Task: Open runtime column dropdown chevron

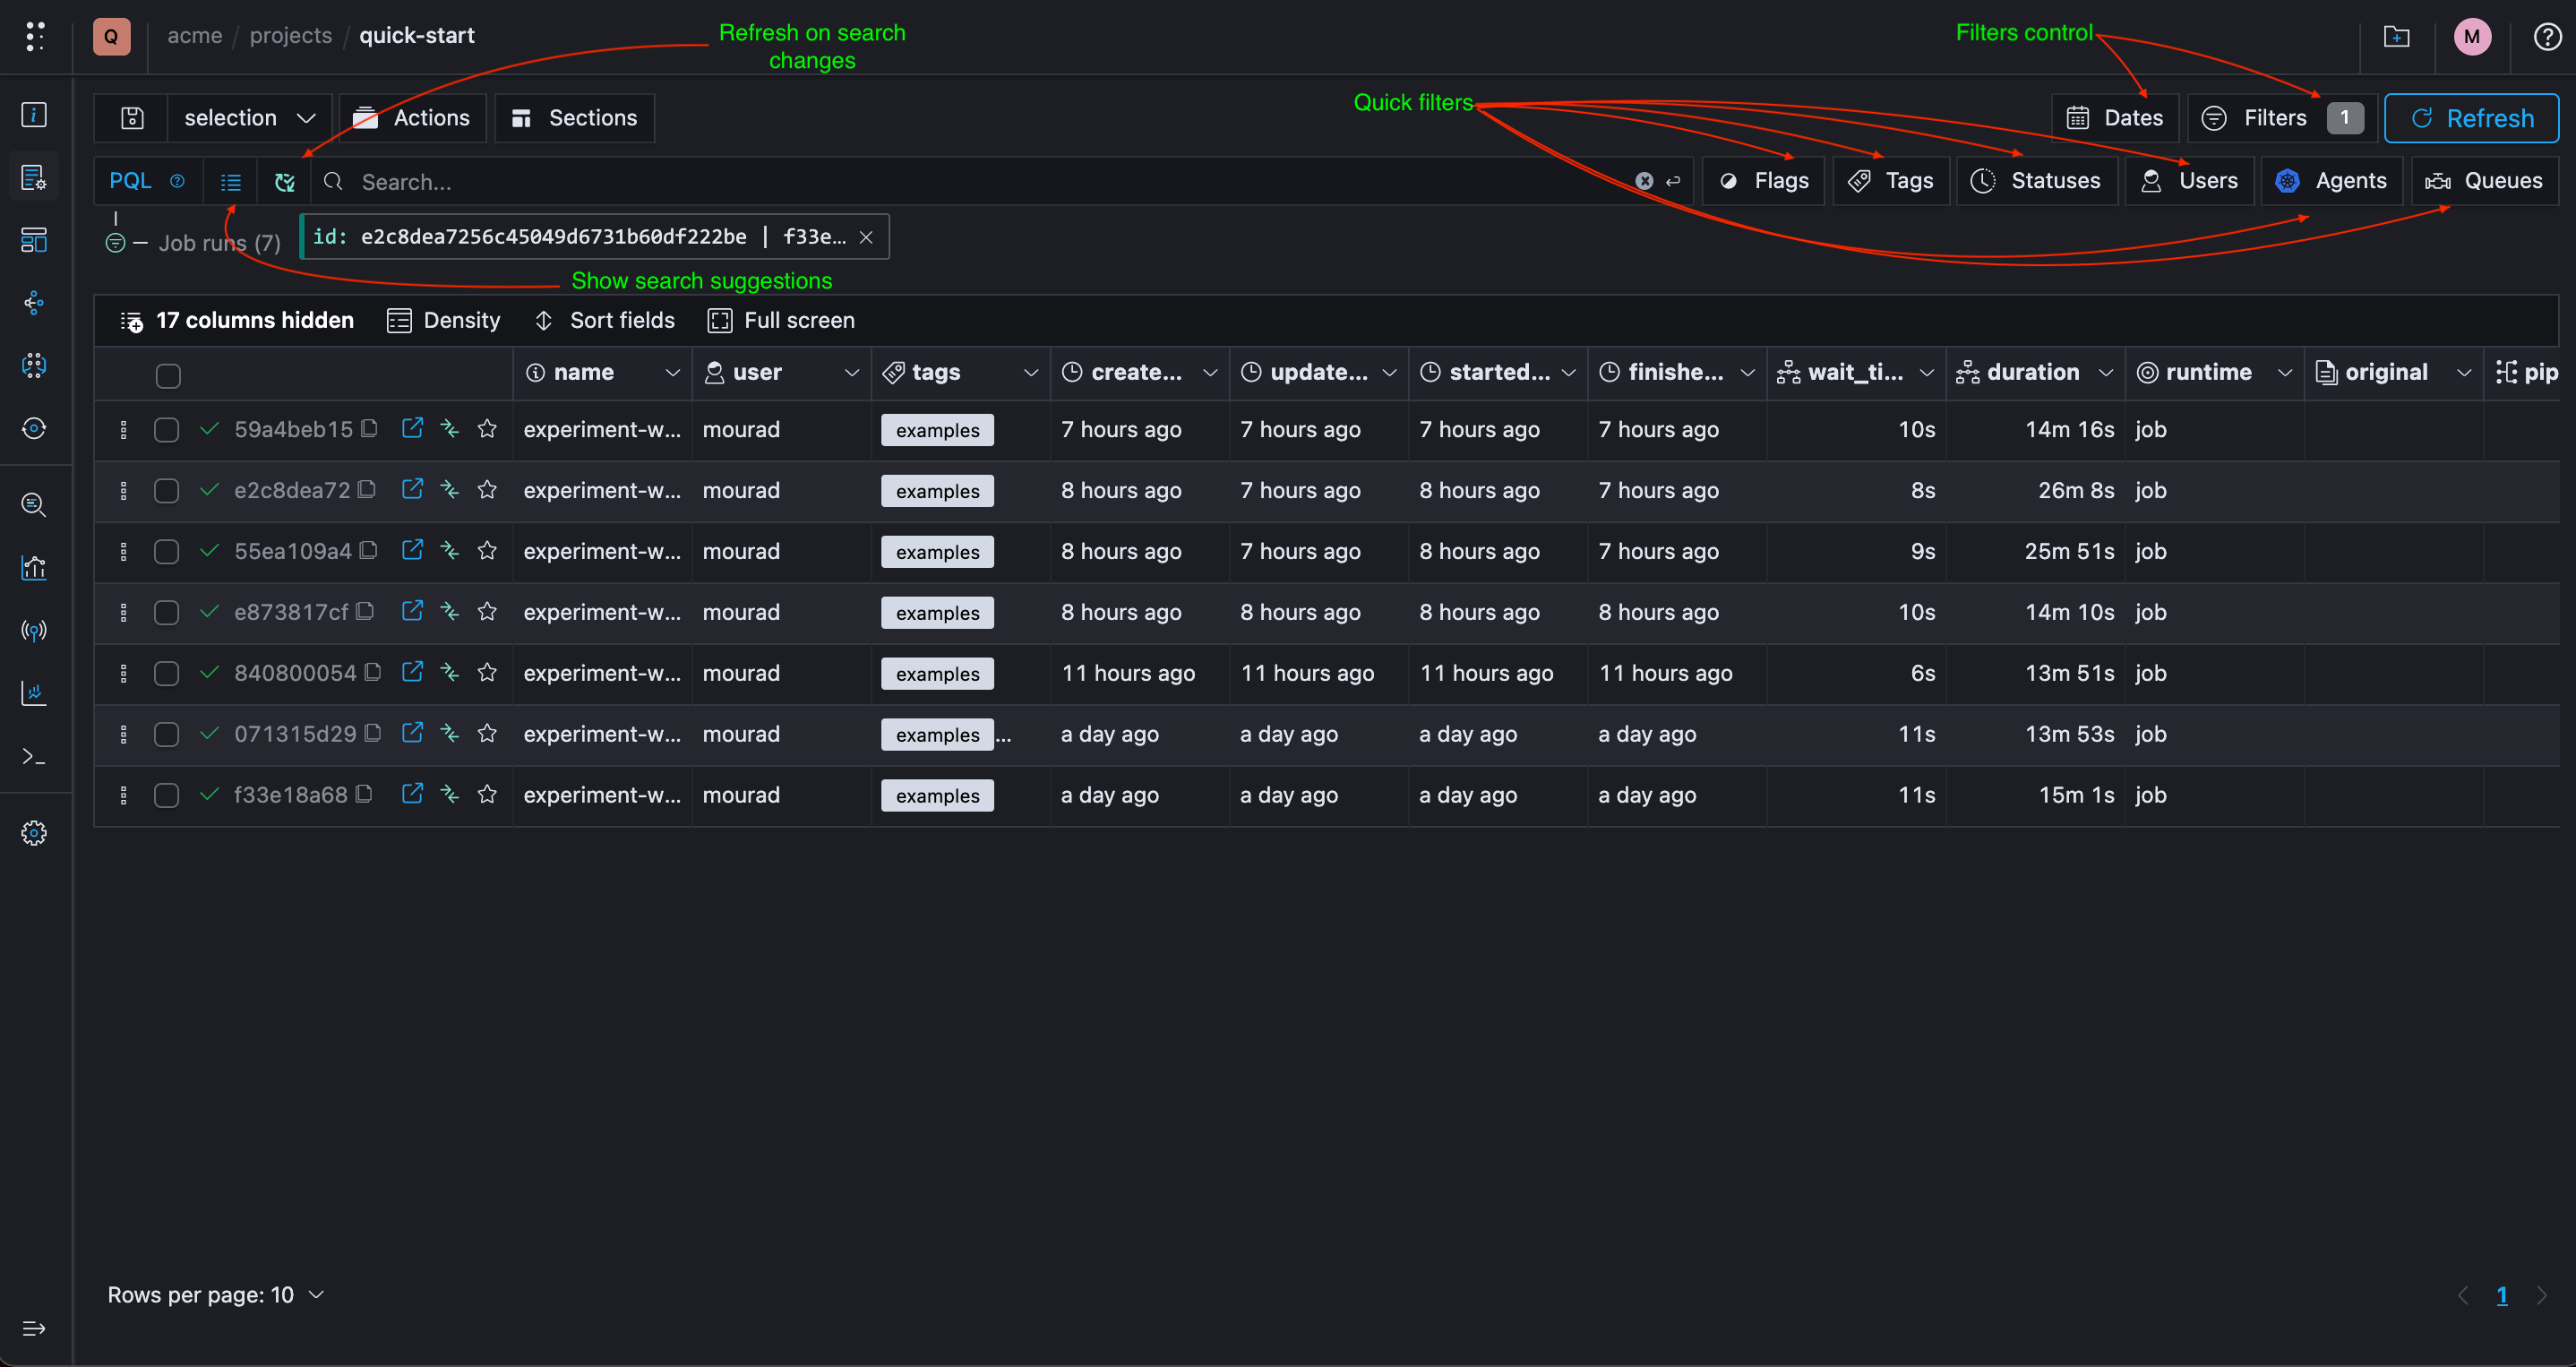Action: 2285,373
